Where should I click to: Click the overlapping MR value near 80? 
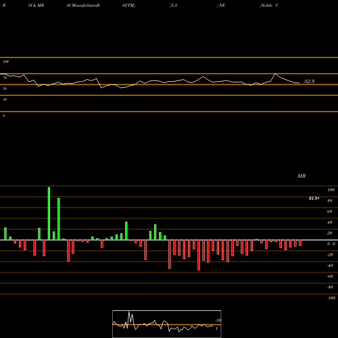pyautogui.click(x=314, y=198)
